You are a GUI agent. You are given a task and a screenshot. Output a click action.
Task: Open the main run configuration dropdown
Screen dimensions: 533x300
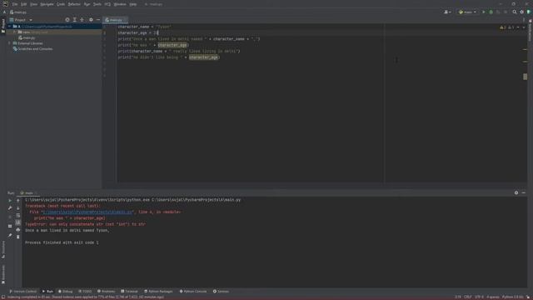point(467,12)
